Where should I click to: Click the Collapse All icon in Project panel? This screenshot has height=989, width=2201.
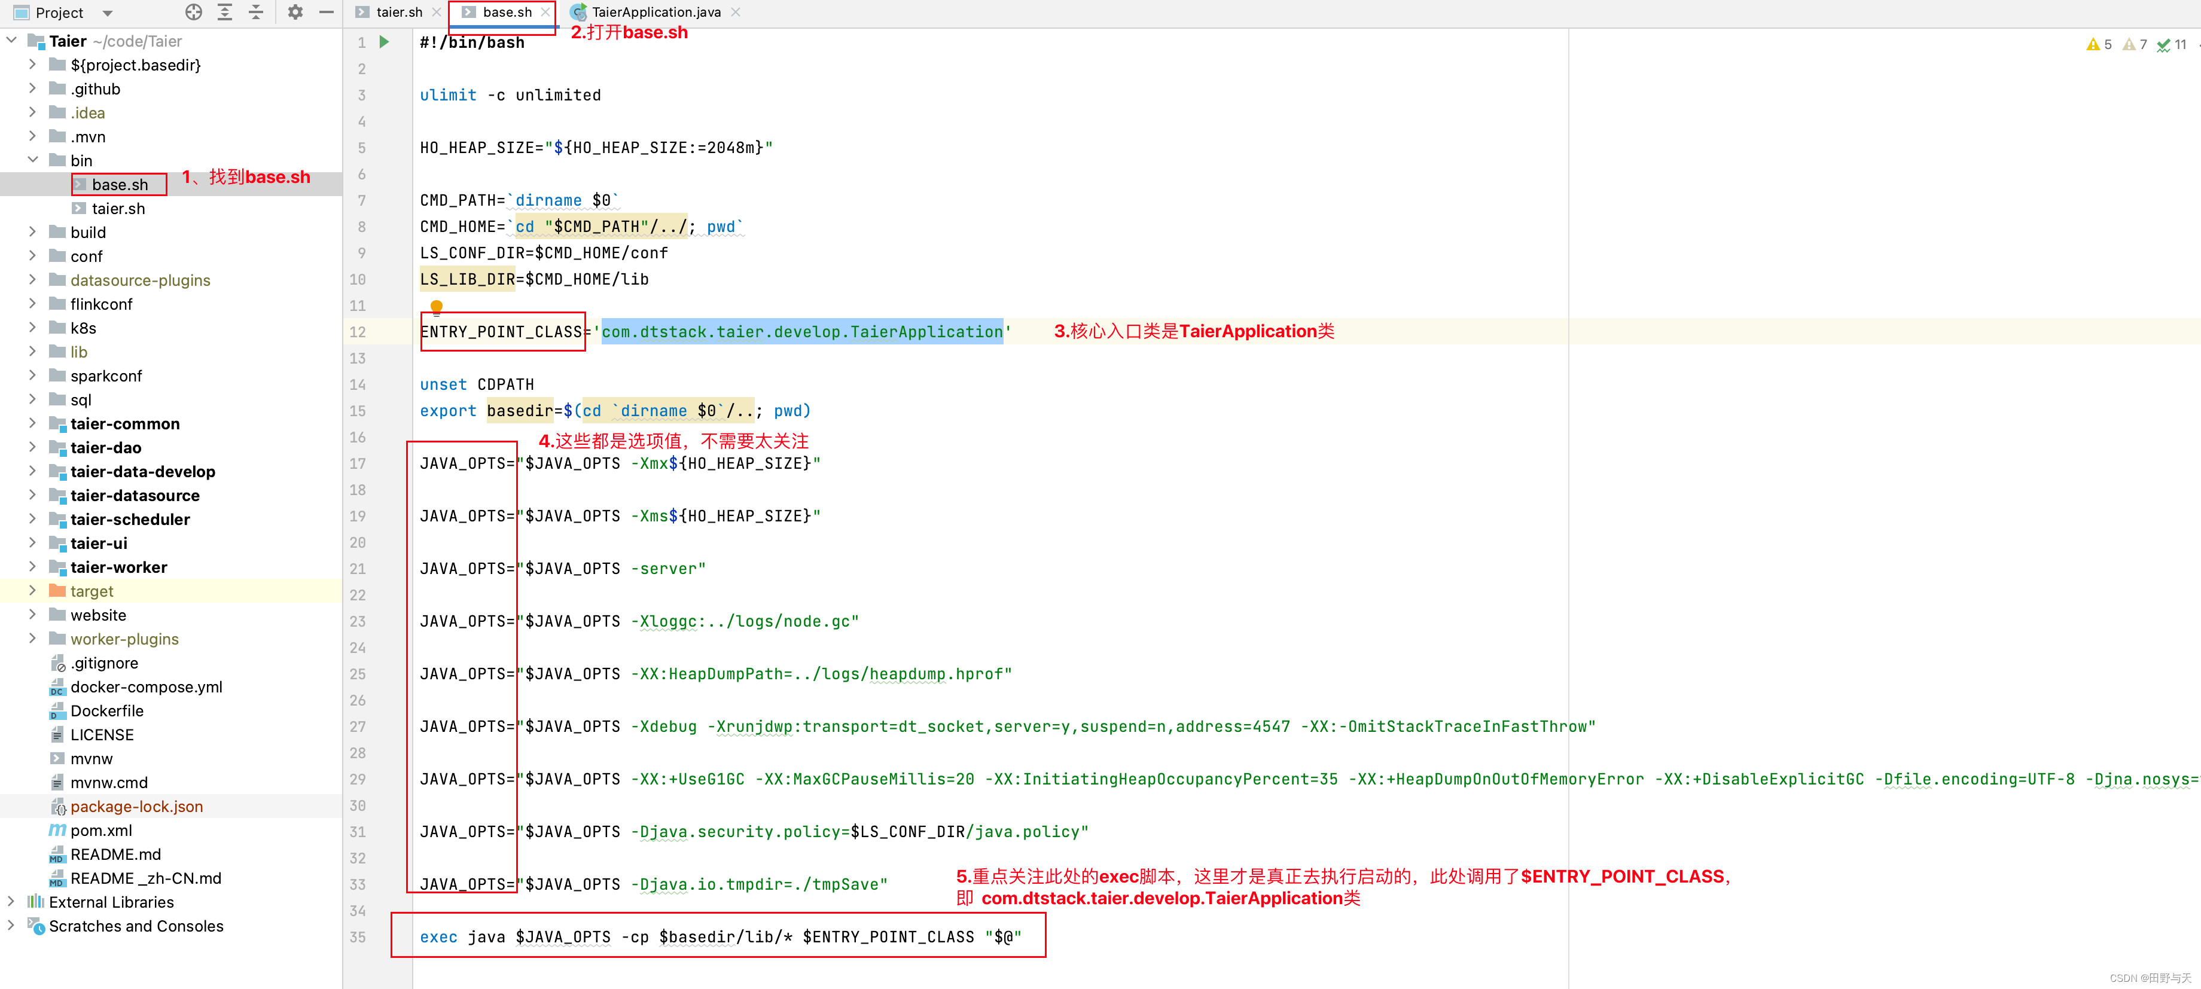[x=255, y=12]
